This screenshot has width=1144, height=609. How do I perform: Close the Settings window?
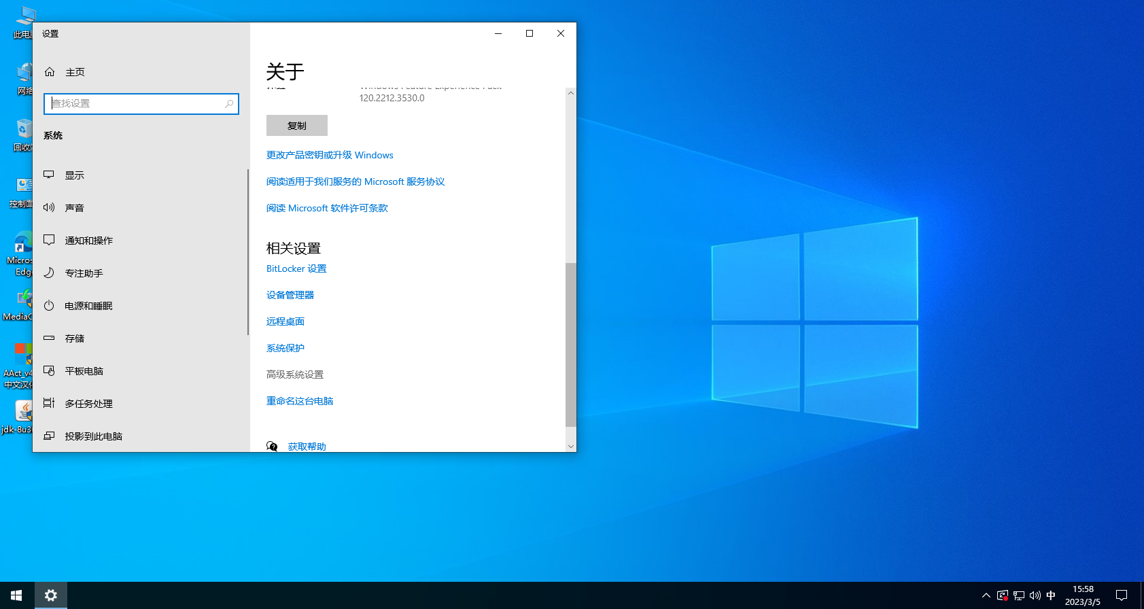[561, 33]
